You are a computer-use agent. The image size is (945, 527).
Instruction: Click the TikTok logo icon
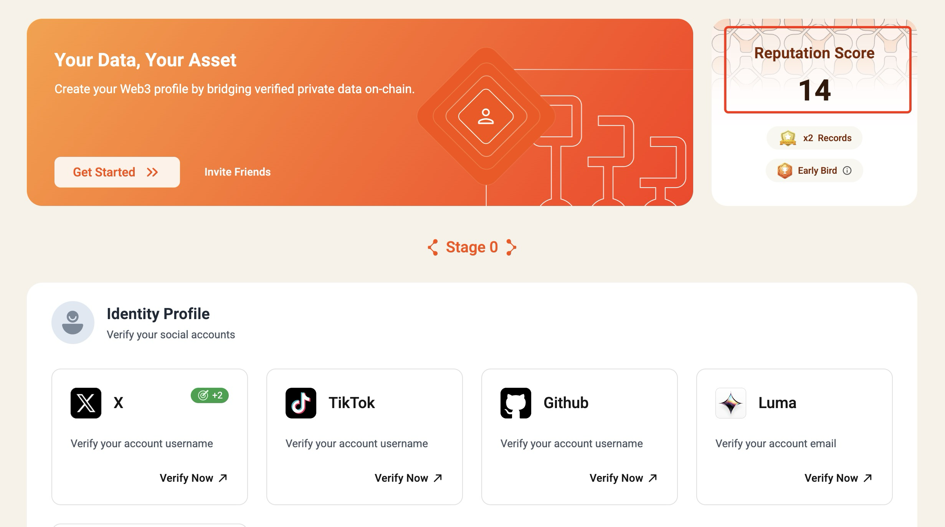point(301,403)
